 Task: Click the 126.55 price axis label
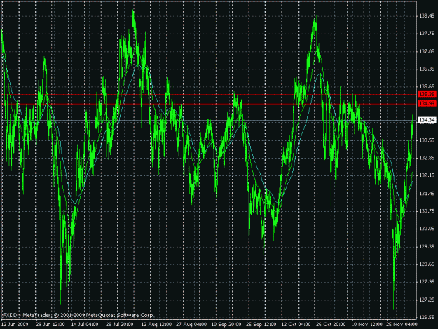pyautogui.click(x=427, y=317)
